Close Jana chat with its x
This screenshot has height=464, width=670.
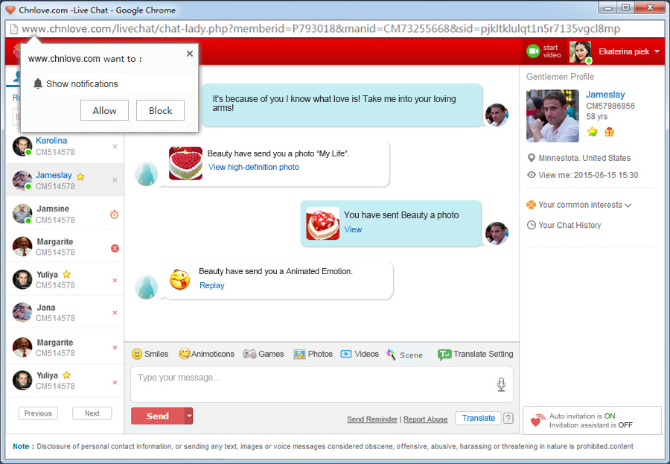[115, 313]
